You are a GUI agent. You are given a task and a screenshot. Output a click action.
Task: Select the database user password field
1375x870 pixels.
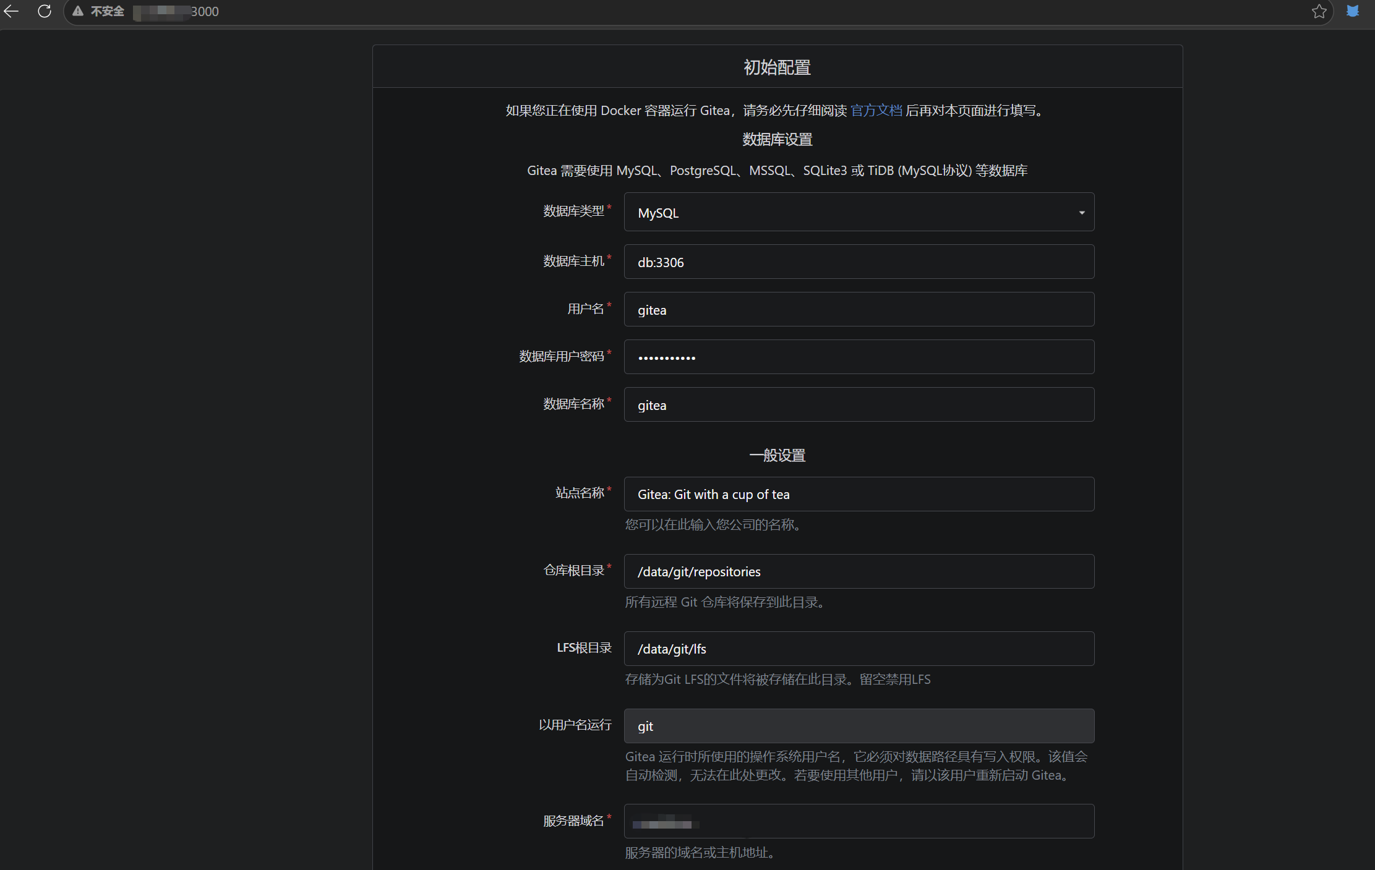pyautogui.click(x=859, y=357)
